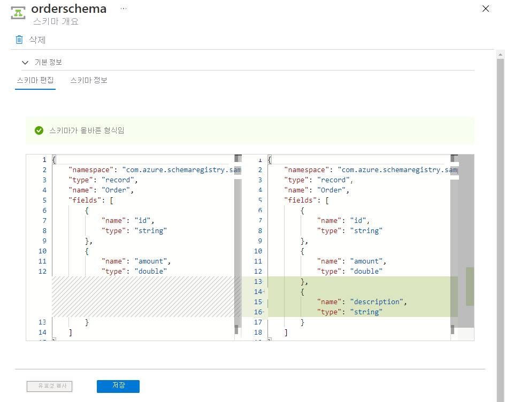This screenshot has height=402, width=505.
Task: Switch to the 스키마 편집 tab
Action: 35,80
